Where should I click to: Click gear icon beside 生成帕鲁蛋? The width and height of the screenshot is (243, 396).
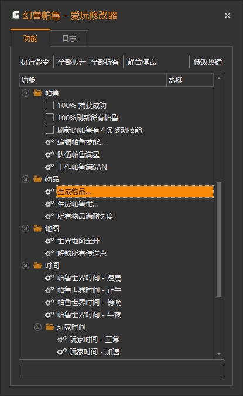[x=50, y=204]
